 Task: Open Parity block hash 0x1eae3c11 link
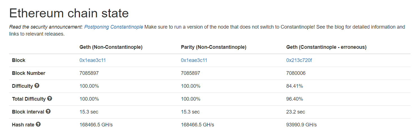pos(194,60)
